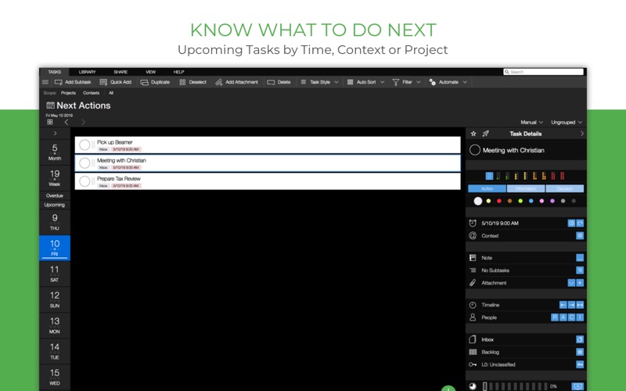The image size is (626, 391).
Task: Click Quick Add in the toolbar
Action: pyautogui.click(x=104, y=82)
